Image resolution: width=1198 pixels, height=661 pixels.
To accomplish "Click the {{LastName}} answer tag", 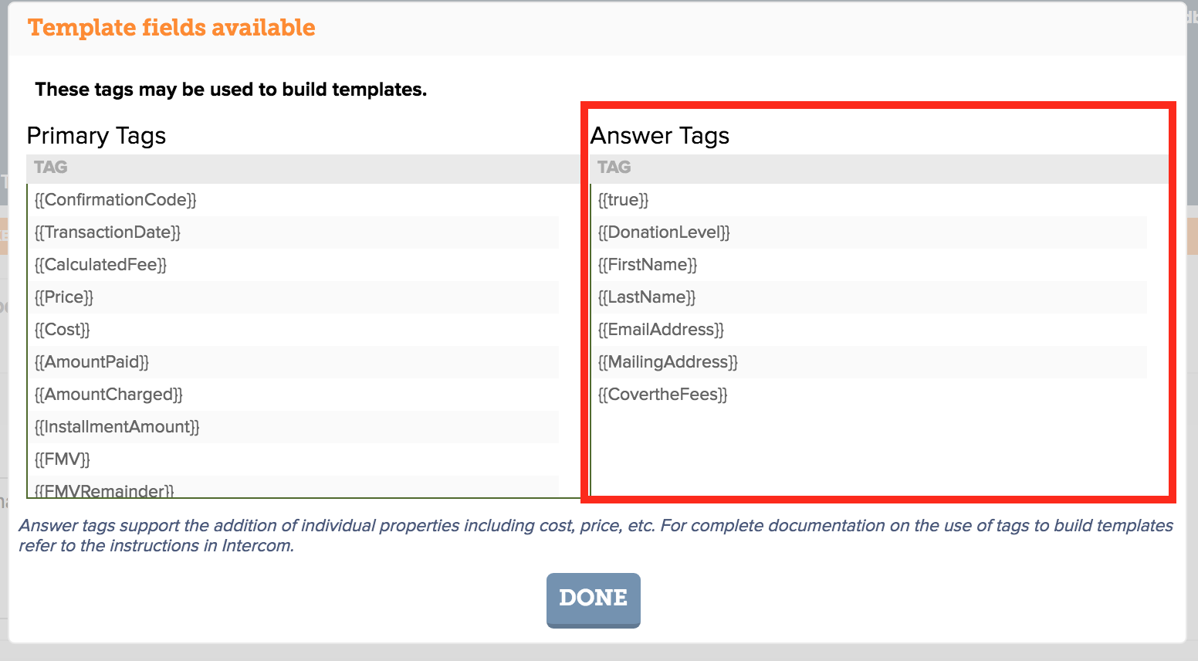I will coord(647,297).
